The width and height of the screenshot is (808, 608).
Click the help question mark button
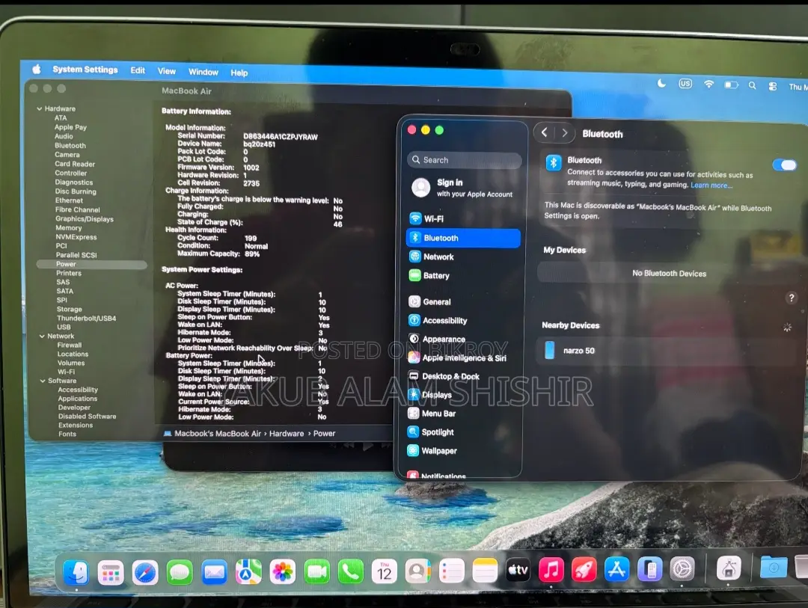pos(792,298)
